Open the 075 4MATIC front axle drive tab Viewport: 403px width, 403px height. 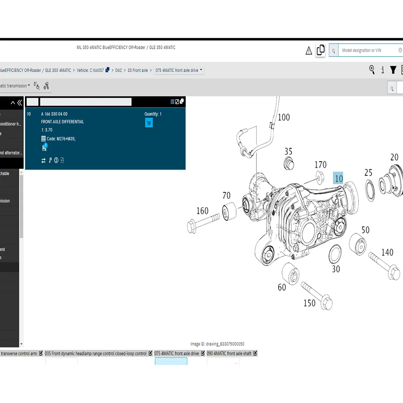click(177, 353)
